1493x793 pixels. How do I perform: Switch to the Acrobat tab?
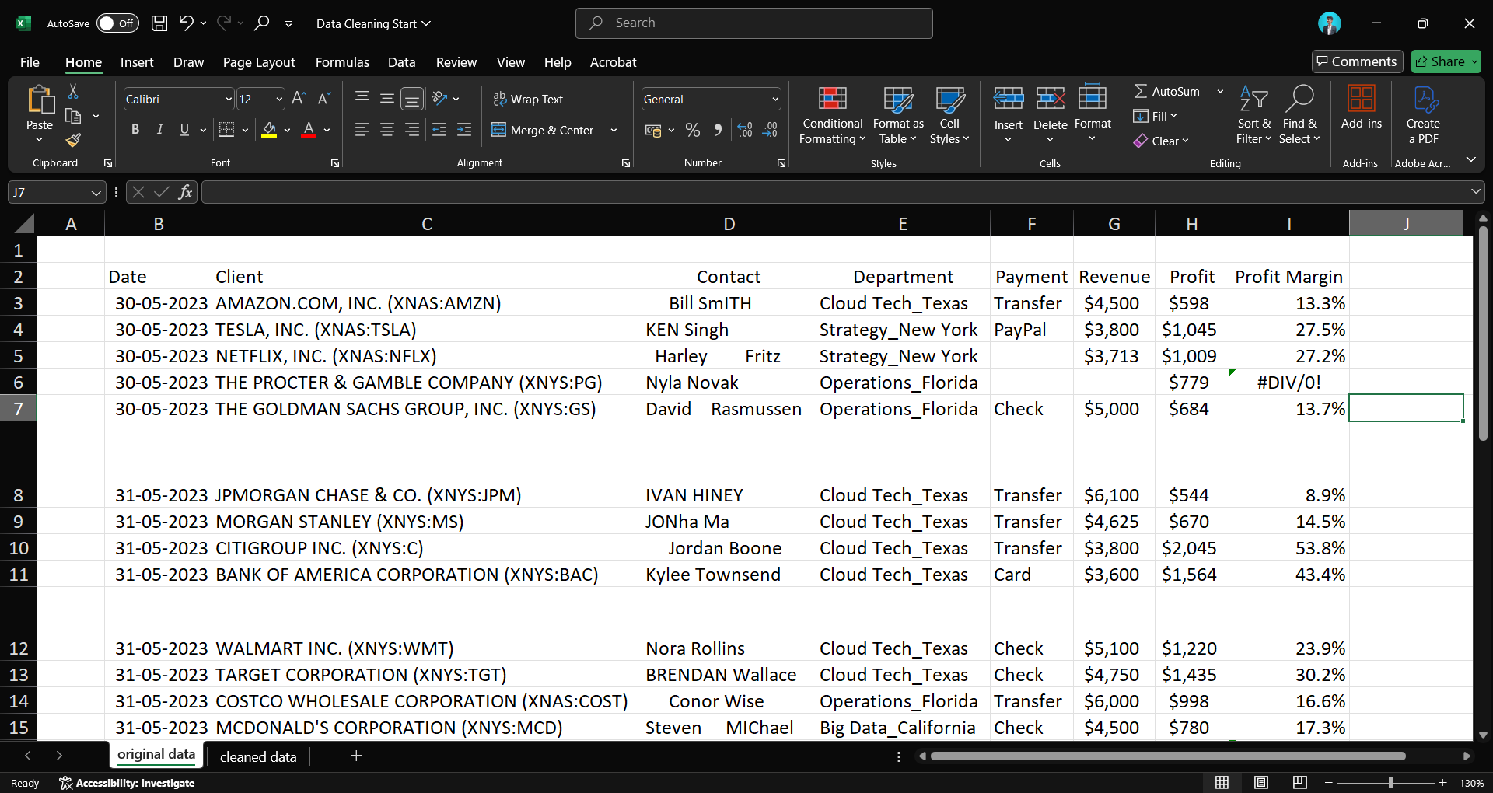tap(613, 62)
